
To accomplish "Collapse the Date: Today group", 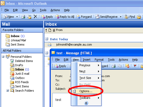I will pos(47,39).
